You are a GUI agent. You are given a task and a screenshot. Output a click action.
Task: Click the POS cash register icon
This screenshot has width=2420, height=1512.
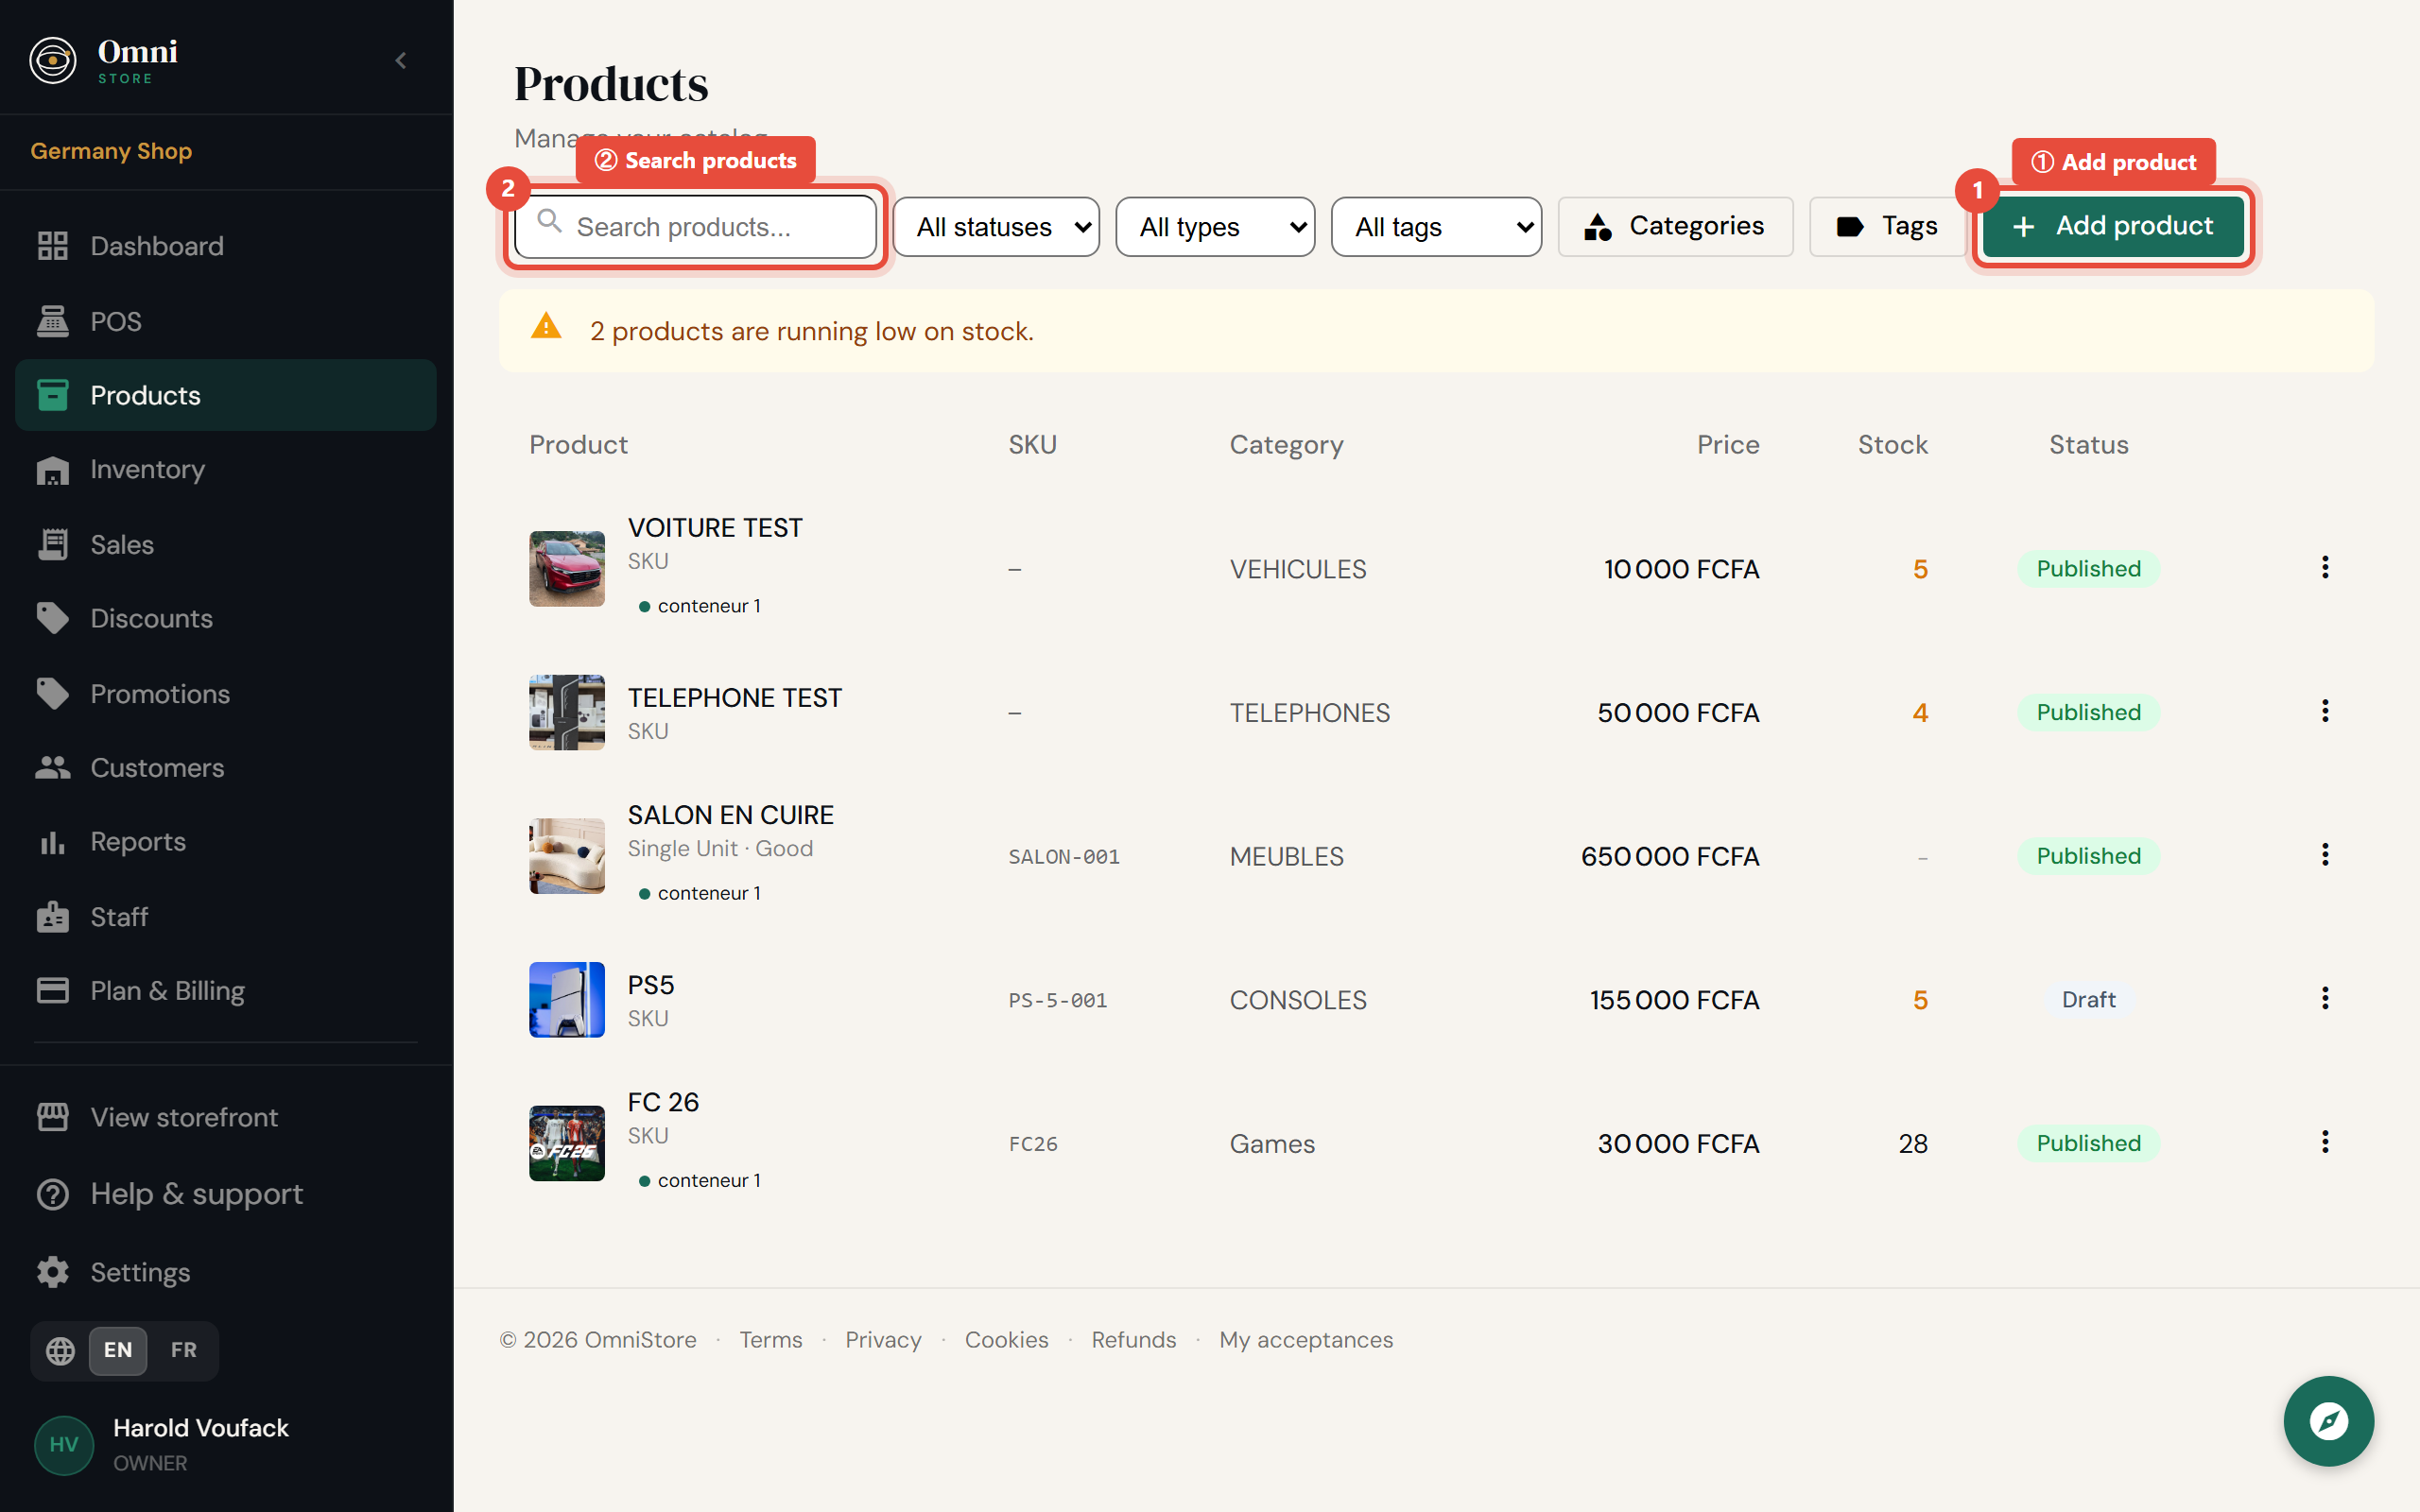(x=53, y=321)
